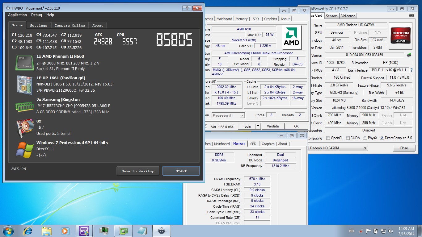The image size is (422, 237).
Task: Switch to GPU-Z via its taskbar icon
Action: (x=123, y=231)
